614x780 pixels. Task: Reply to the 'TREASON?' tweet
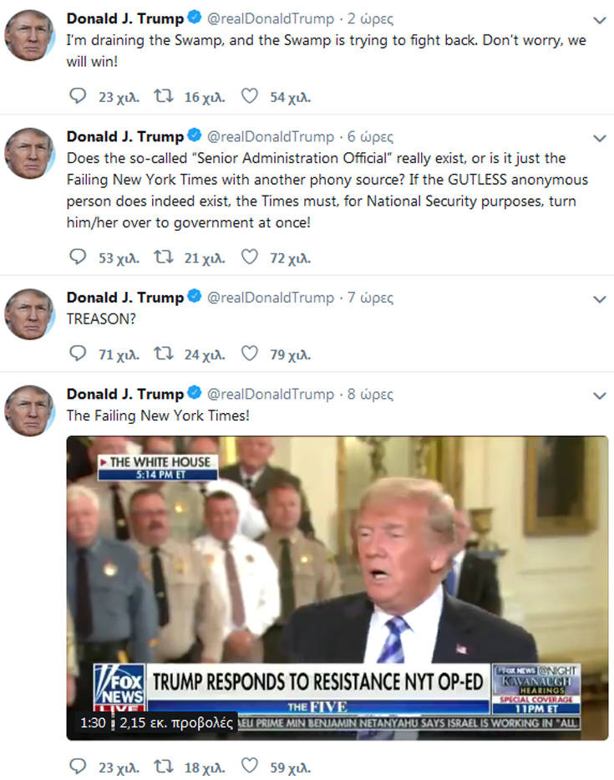78,354
